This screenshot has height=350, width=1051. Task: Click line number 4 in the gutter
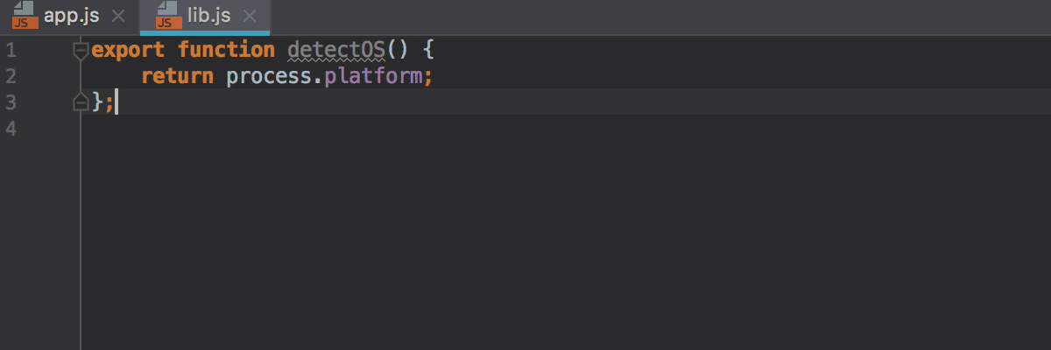[x=11, y=129]
